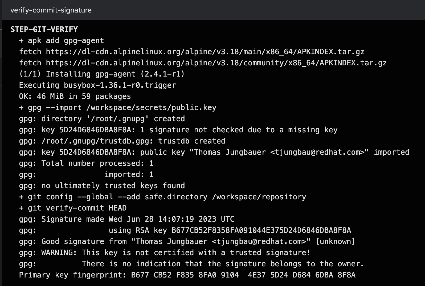Open the community APKINDEX.tar.gz fetch URL
This screenshot has width=425, height=286.
(x=216, y=63)
